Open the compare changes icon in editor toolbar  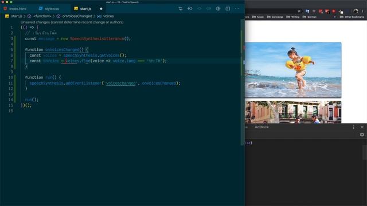coord(181,9)
